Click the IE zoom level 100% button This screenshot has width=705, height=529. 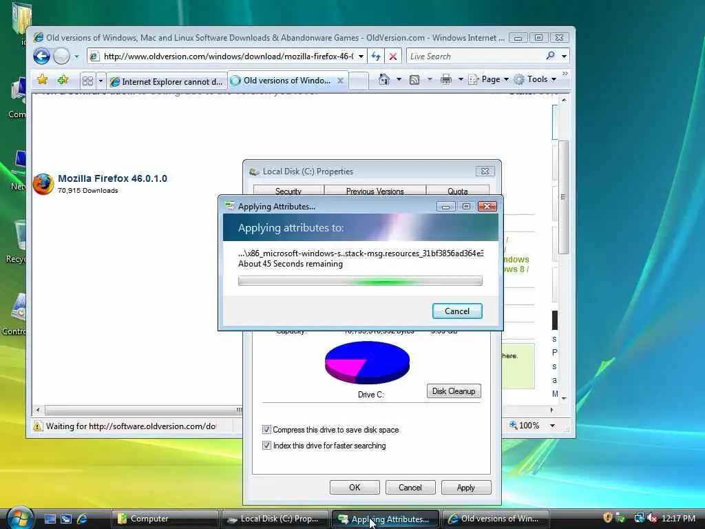tap(524, 425)
